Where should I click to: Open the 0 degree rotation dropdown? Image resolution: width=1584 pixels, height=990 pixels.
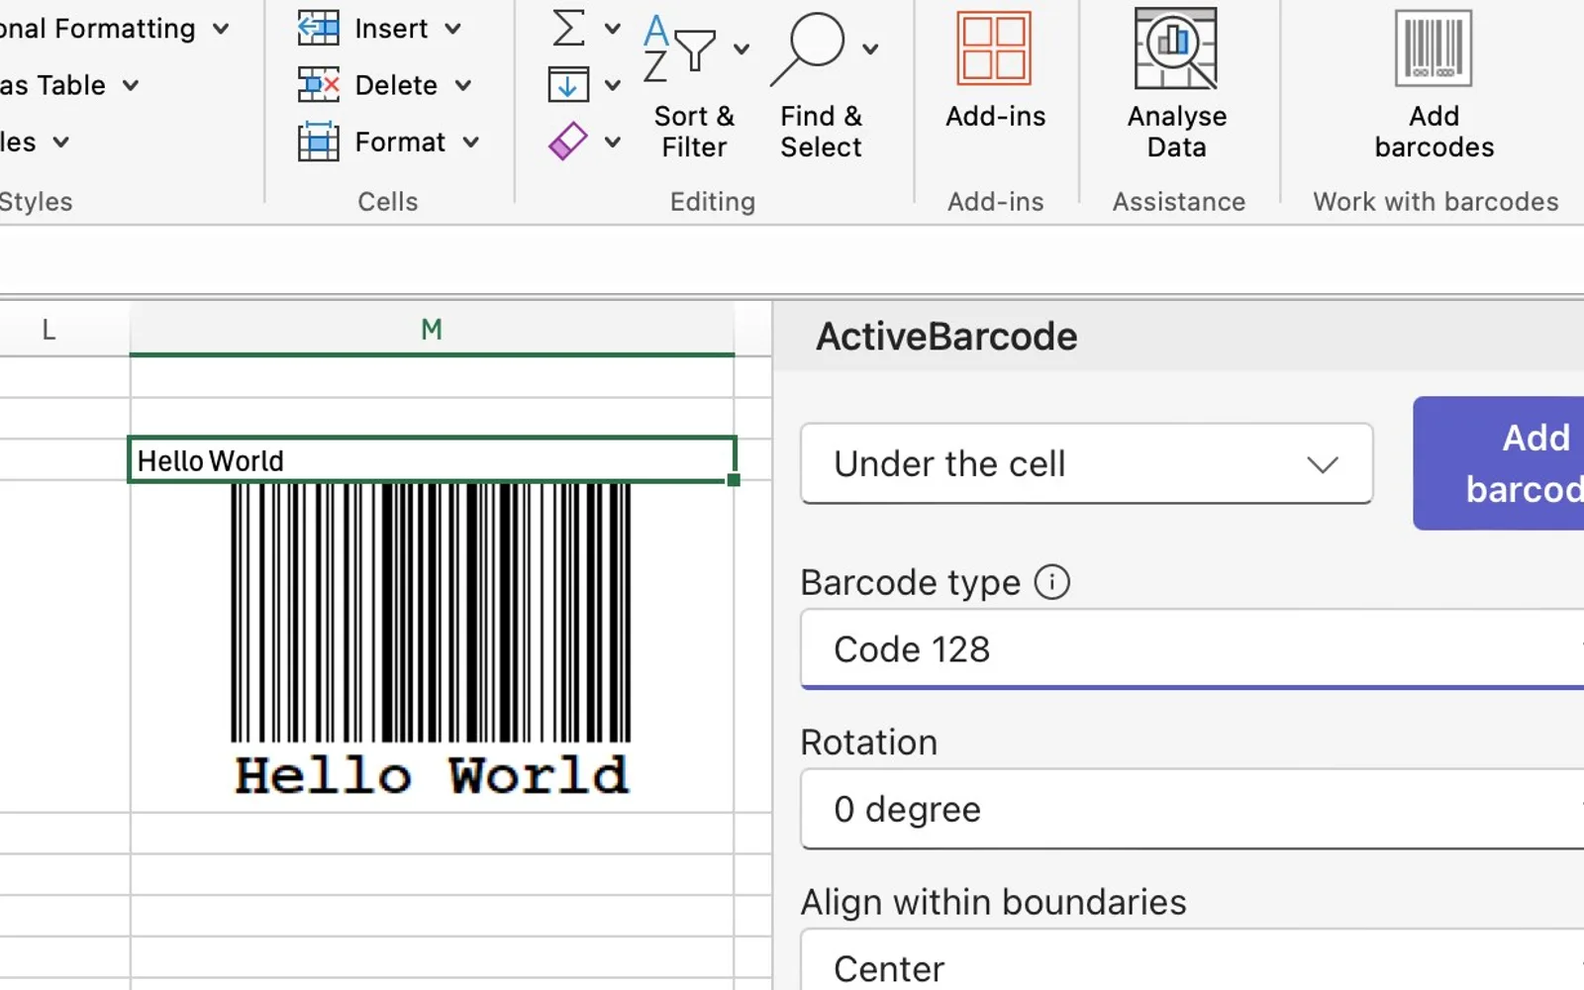click(x=1192, y=809)
